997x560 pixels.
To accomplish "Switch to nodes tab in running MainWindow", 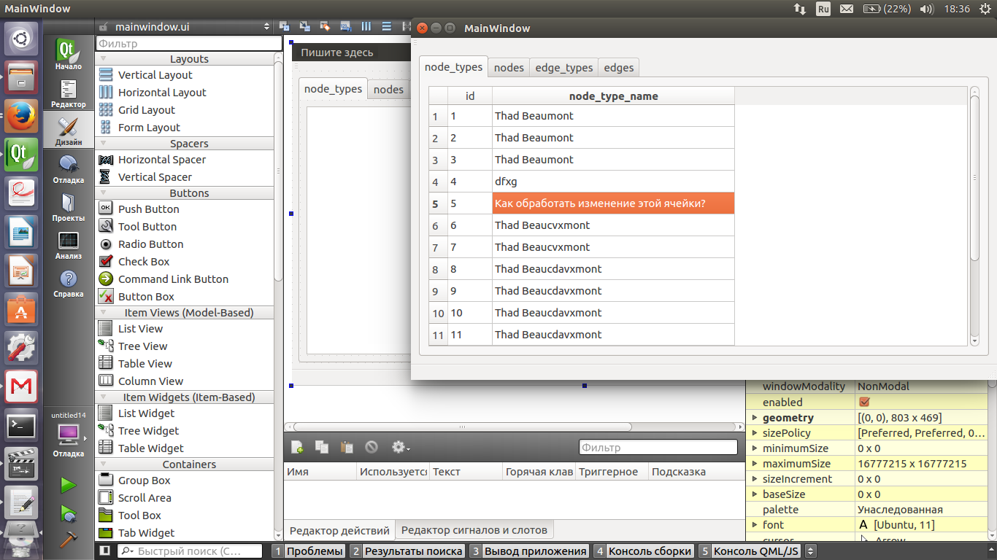I will [509, 67].
